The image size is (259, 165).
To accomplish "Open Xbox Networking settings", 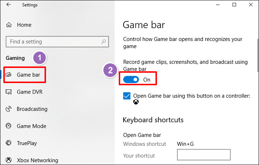I will [x=37, y=160].
